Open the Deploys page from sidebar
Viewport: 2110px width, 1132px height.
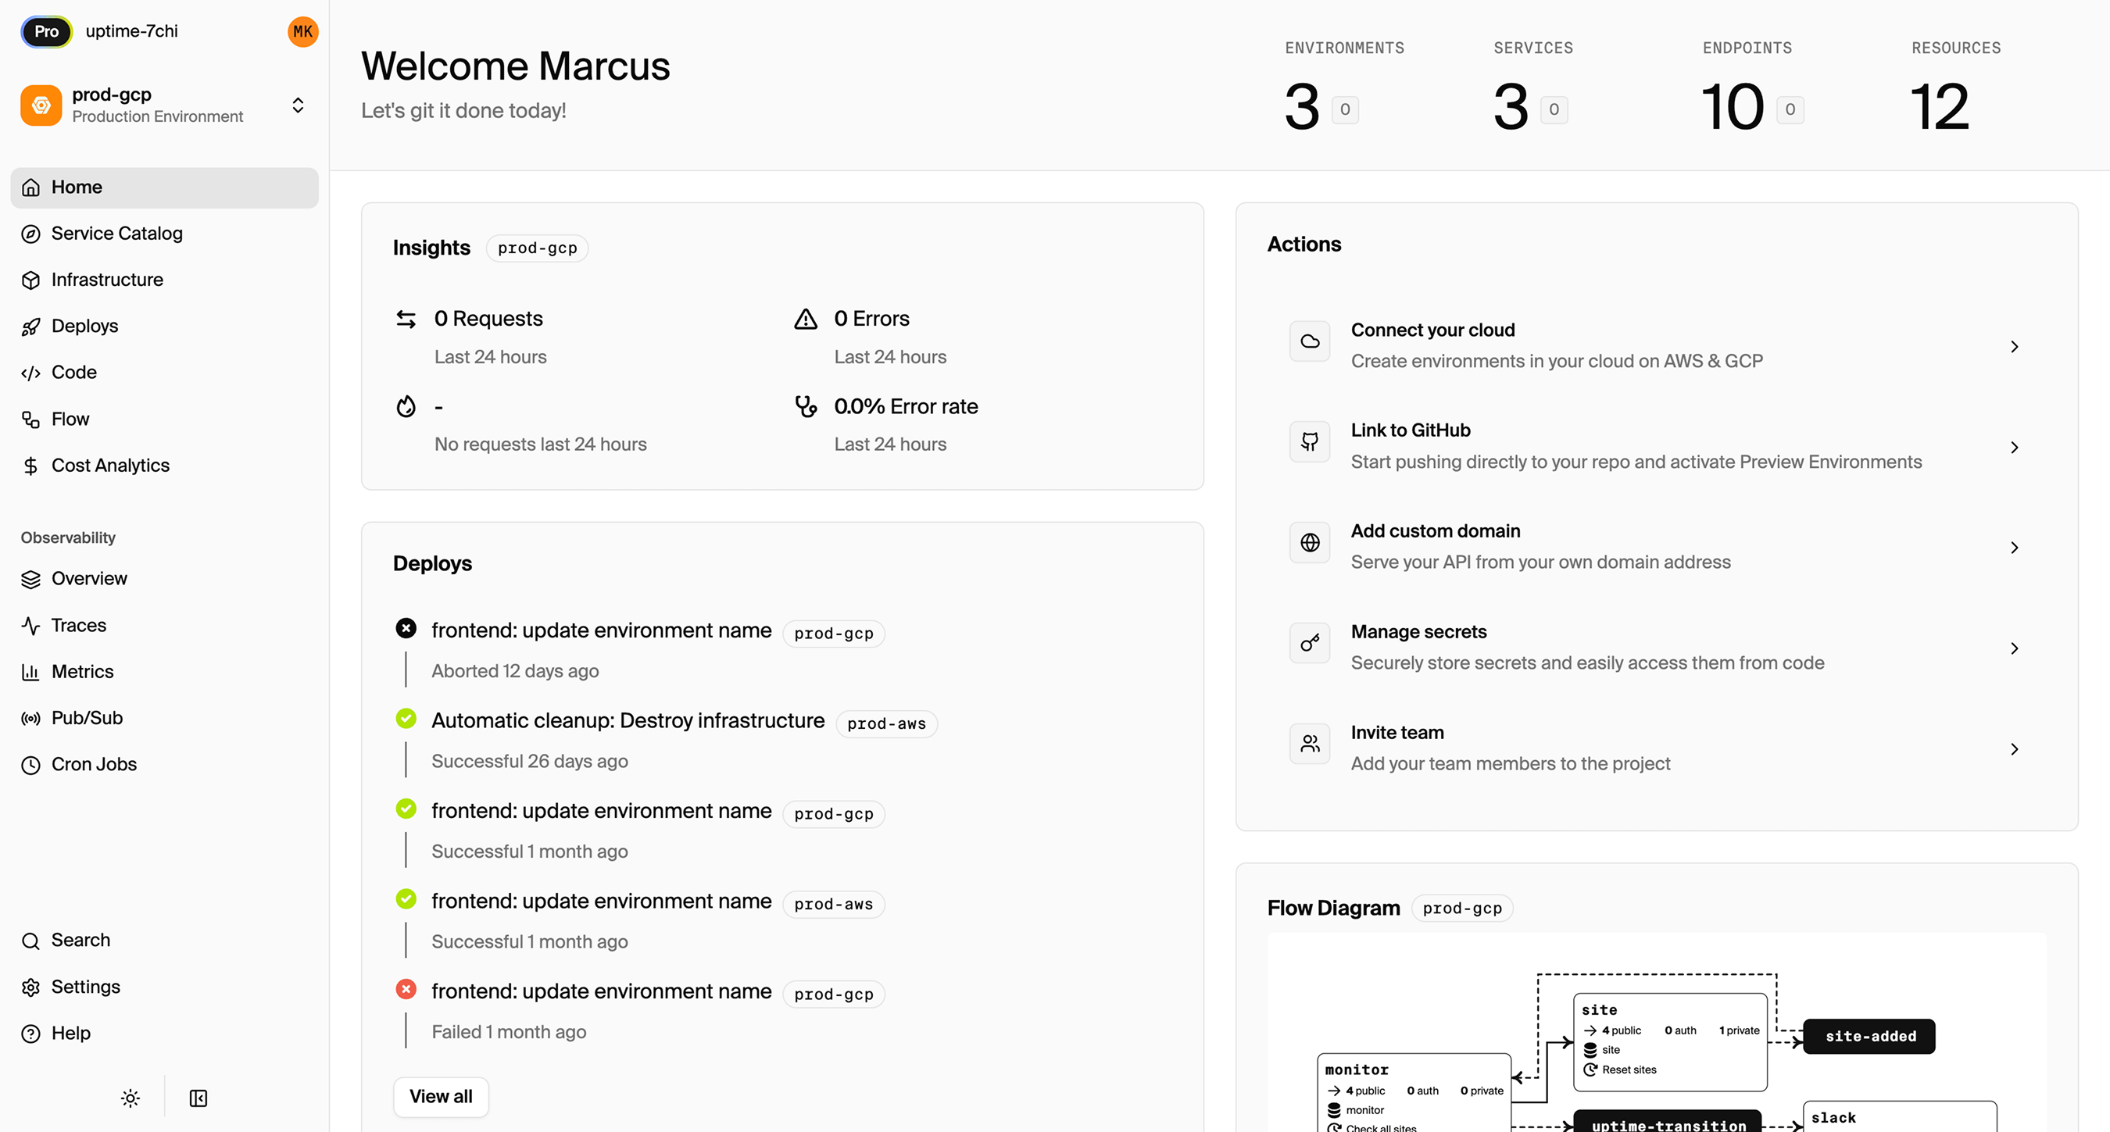tap(84, 325)
